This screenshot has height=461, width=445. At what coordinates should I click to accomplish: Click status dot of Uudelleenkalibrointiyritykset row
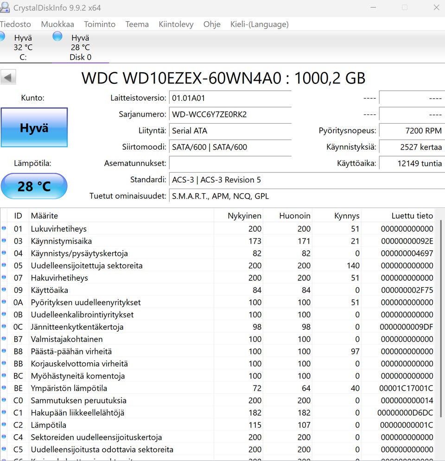(4, 314)
